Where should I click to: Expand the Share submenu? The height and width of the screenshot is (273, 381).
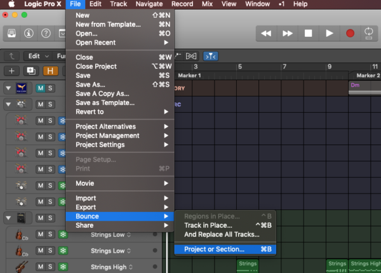coord(120,225)
